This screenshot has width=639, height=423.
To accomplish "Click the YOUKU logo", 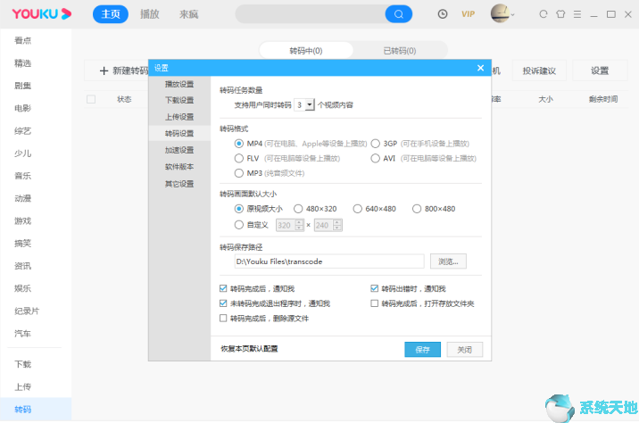I will click(x=42, y=14).
